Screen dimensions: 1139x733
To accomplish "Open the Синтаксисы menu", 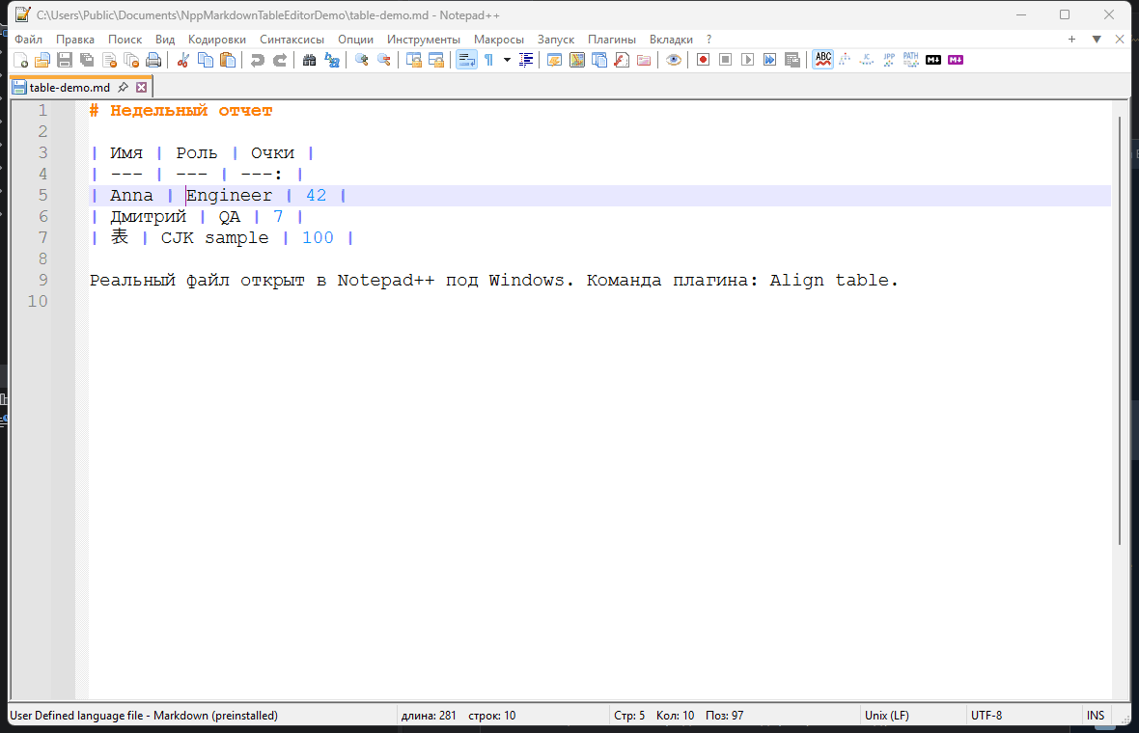I will pyautogui.click(x=292, y=40).
